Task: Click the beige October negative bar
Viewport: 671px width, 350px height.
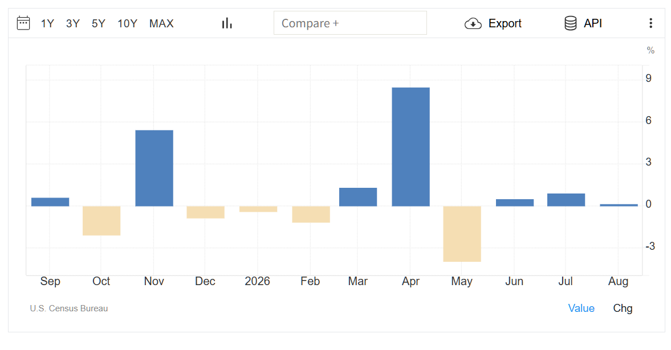Action: pos(101,220)
